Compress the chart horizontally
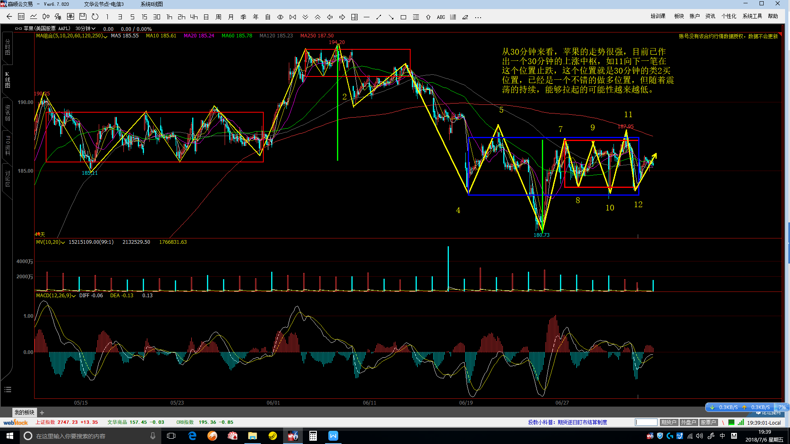This screenshot has height=444, width=790. point(293,17)
